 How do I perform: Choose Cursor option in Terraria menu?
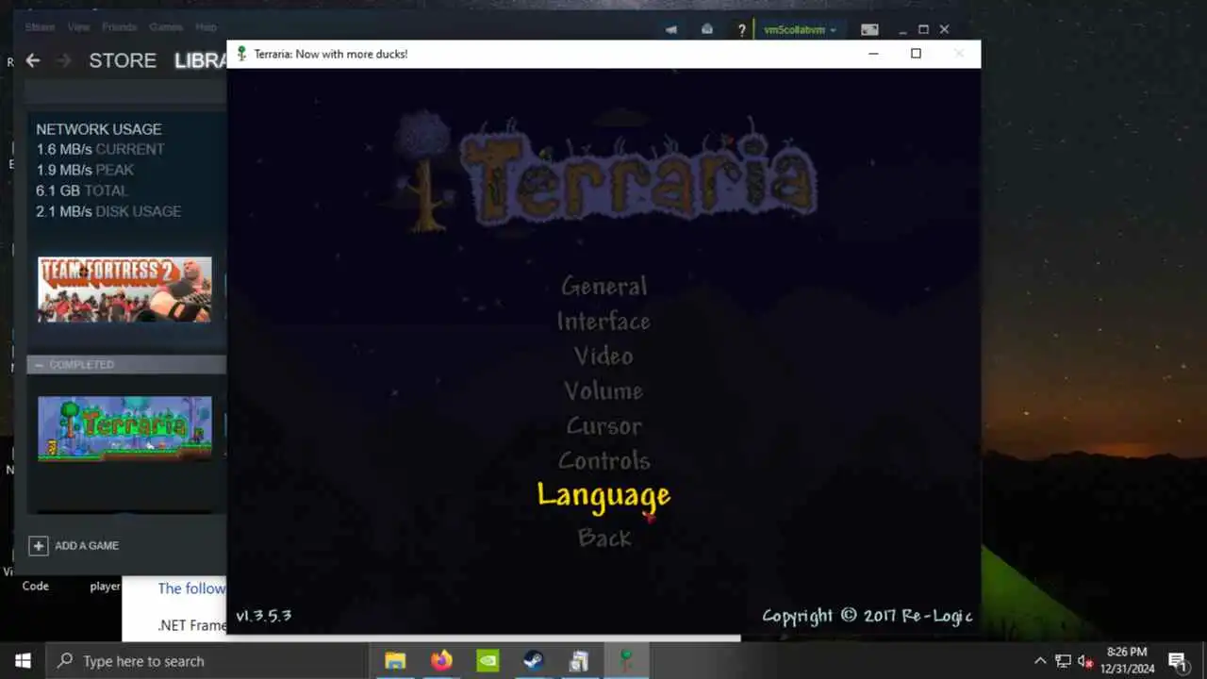point(603,425)
